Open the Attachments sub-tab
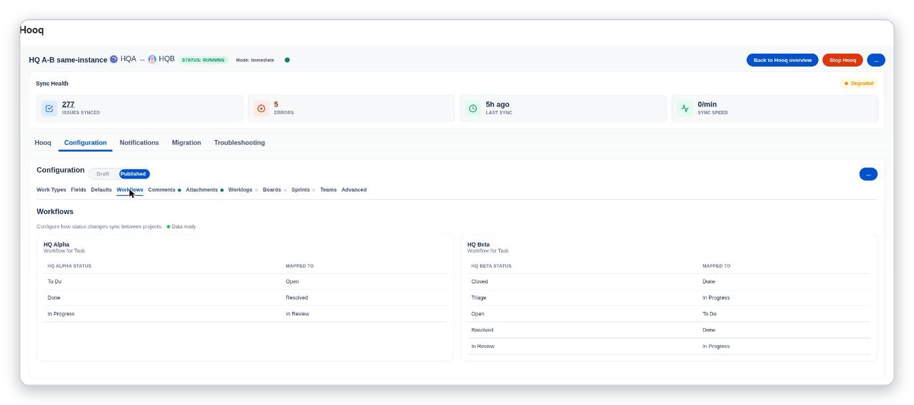Viewport: 914px width, 405px height. click(204, 190)
